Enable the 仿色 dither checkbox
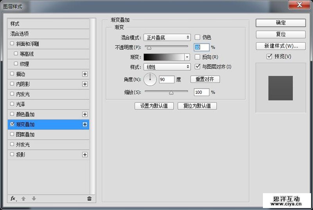This screenshot has height=210, width=313. click(198, 37)
